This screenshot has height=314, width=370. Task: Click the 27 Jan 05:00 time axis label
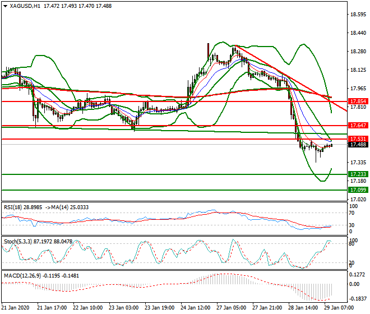point(231,308)
